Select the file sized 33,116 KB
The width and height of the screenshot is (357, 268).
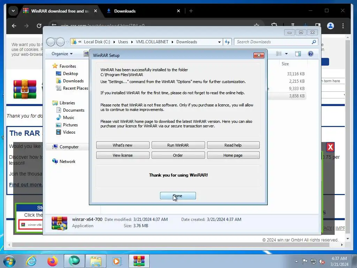(x=296, y=74)
